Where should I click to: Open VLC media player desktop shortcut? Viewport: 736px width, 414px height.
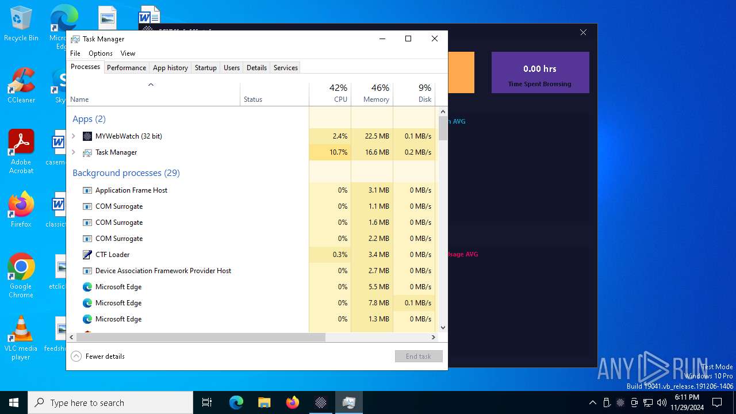[21, 338]
